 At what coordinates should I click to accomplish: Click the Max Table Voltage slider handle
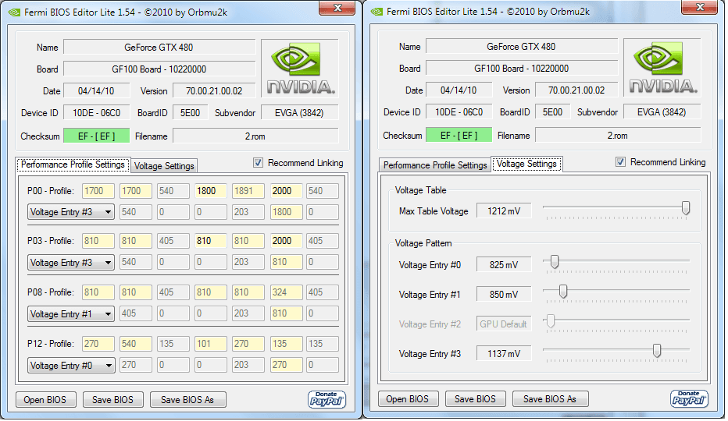pyautogui.click(x=686, y=208)
